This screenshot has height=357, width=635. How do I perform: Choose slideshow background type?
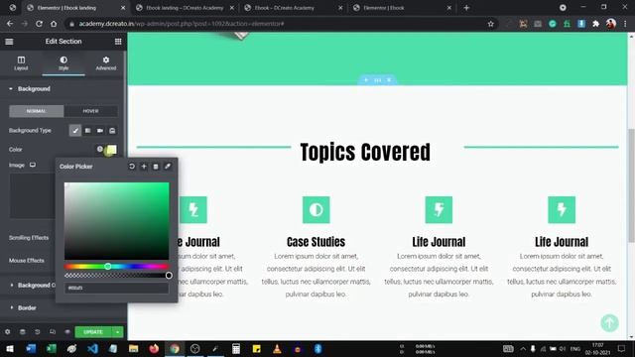[x=112, y=130]
